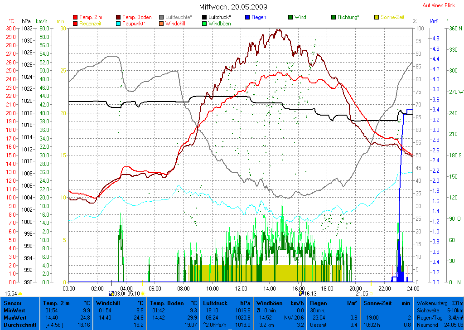This screenshot has width=464, height=330.
Task: Click the cyan Taupunkt legend swatch
Action: pos(119,23)
